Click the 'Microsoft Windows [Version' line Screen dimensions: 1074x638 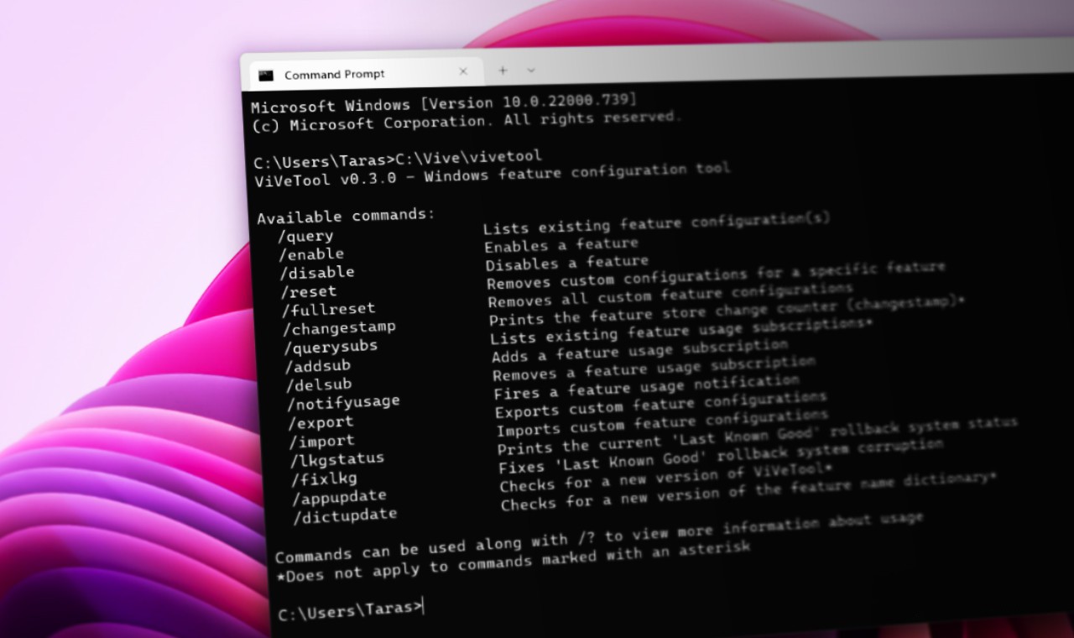(x=444, y=103)
